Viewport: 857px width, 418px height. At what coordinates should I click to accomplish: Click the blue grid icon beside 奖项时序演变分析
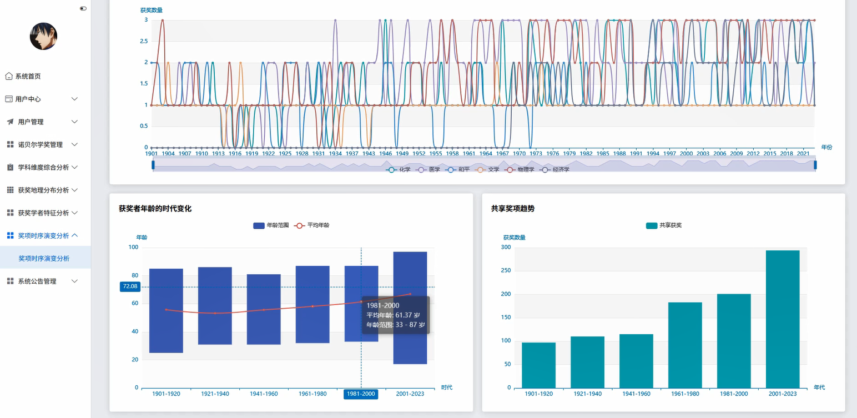[10, 235]
